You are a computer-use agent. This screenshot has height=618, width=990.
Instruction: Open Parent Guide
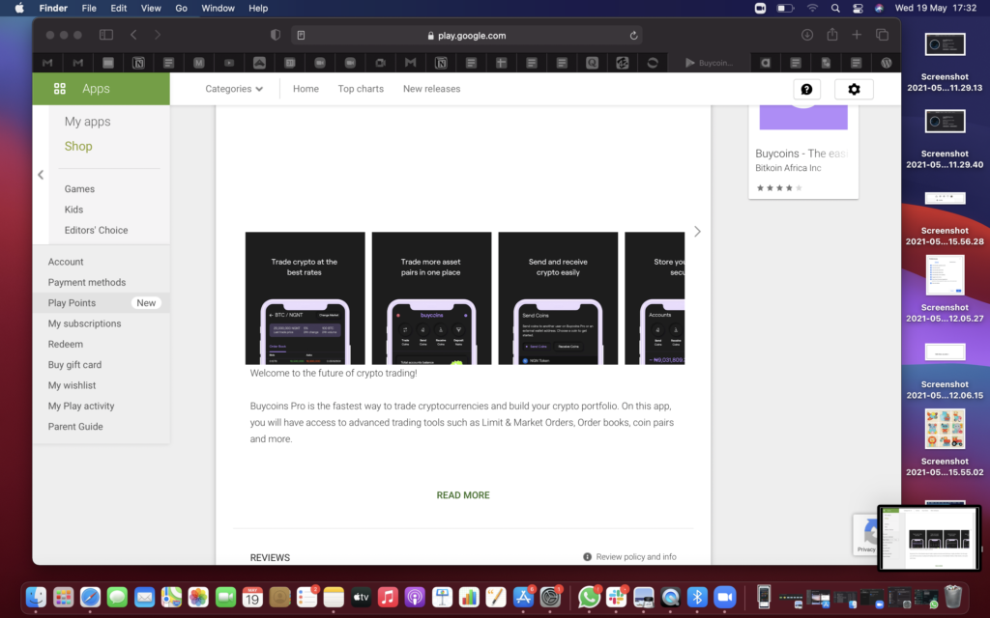[x=75, y=426]
